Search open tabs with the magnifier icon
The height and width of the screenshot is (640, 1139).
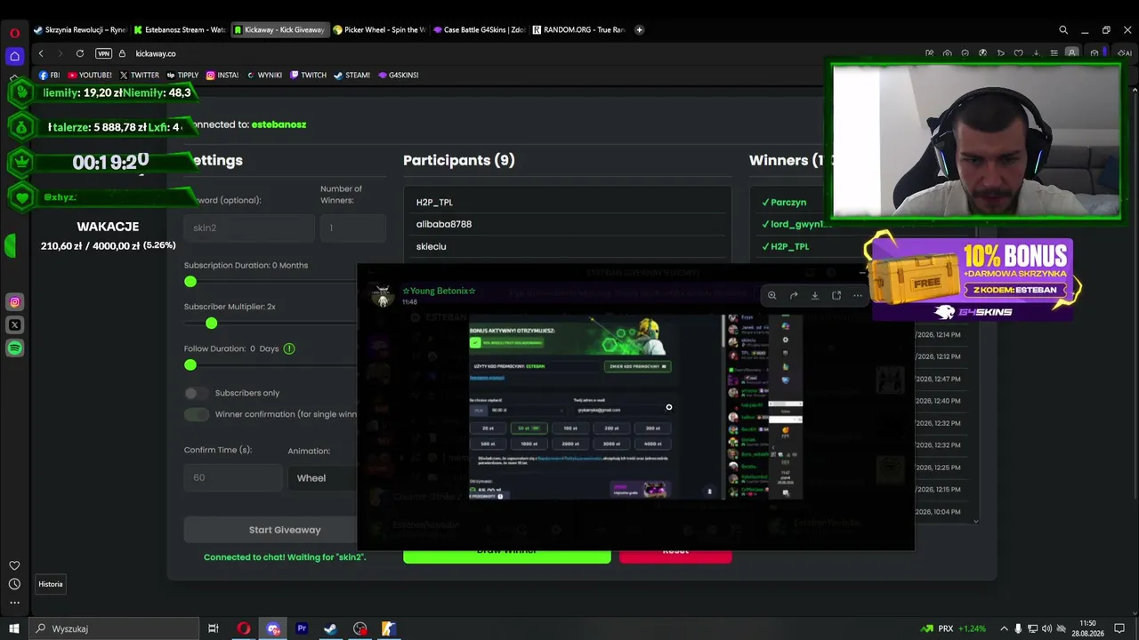(x=1063, y=29)
